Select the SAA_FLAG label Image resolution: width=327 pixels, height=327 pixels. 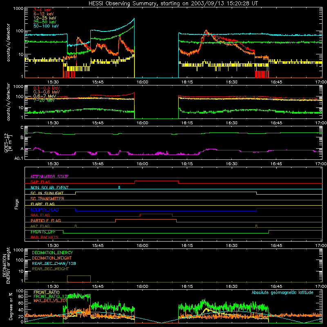click(x=40, y=215)
